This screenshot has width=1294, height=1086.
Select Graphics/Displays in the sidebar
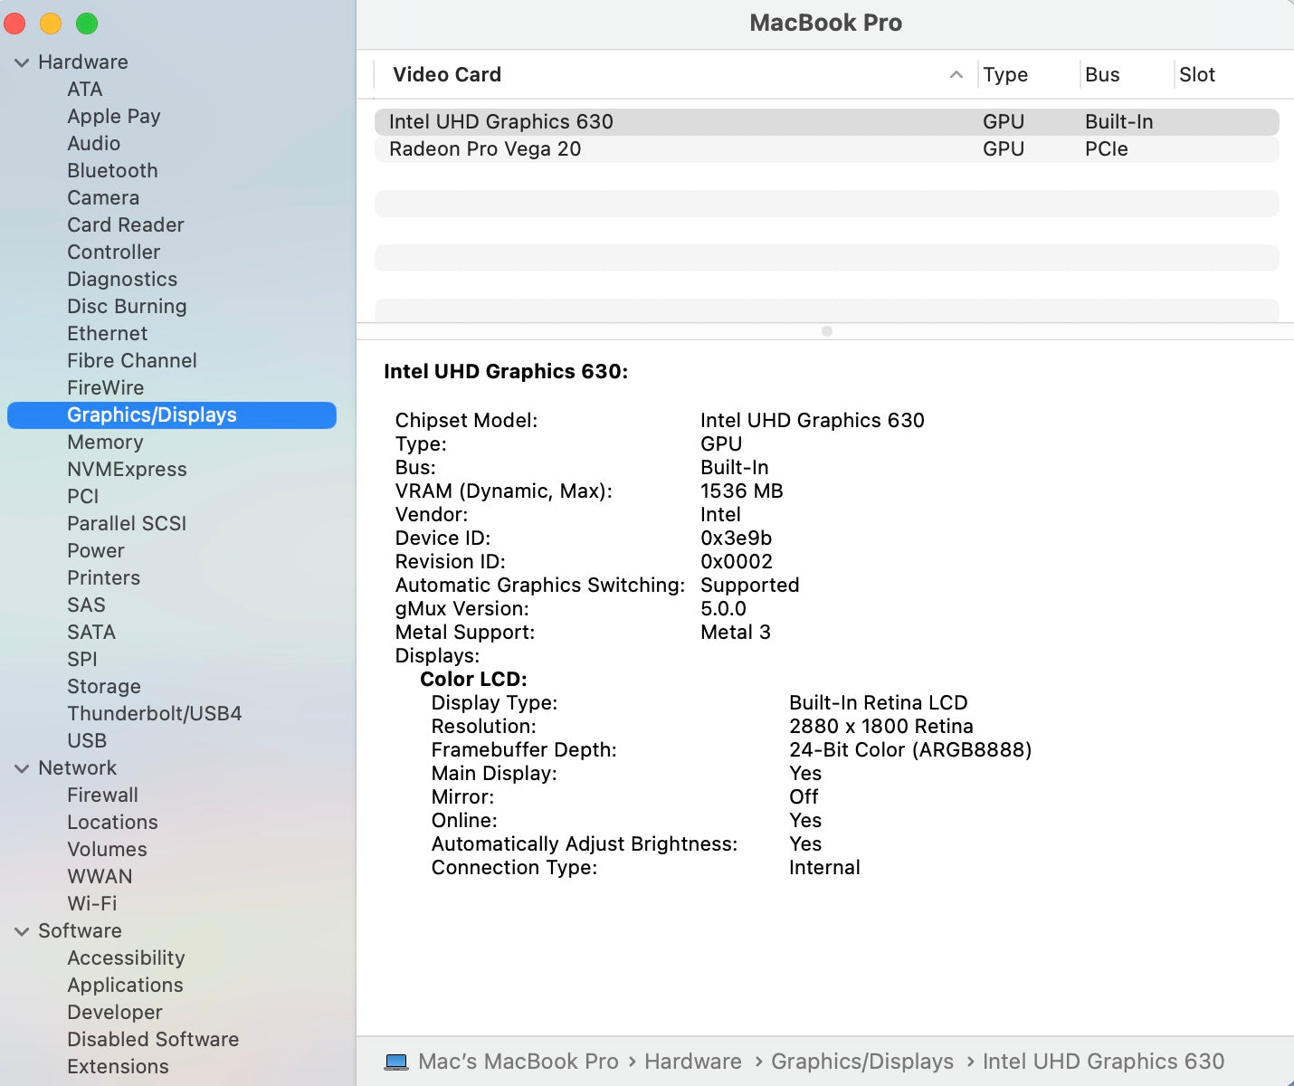point(152,414)
